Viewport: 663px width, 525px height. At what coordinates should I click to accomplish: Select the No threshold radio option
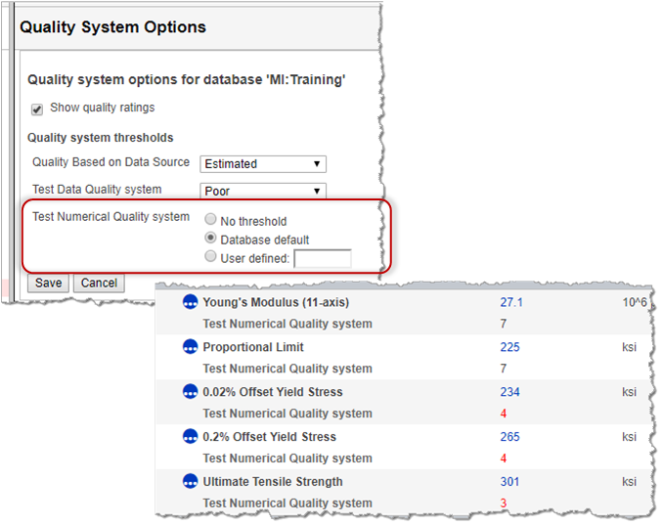[210, 221]
